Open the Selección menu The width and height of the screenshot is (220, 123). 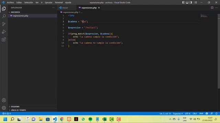[x=29, y=2]
